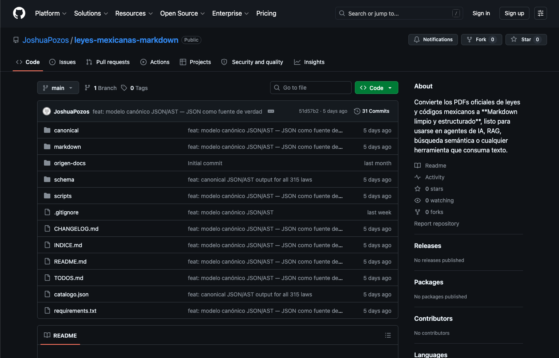
Task: Switch to the Pull requests tab
Action: [x=108, y=62]
